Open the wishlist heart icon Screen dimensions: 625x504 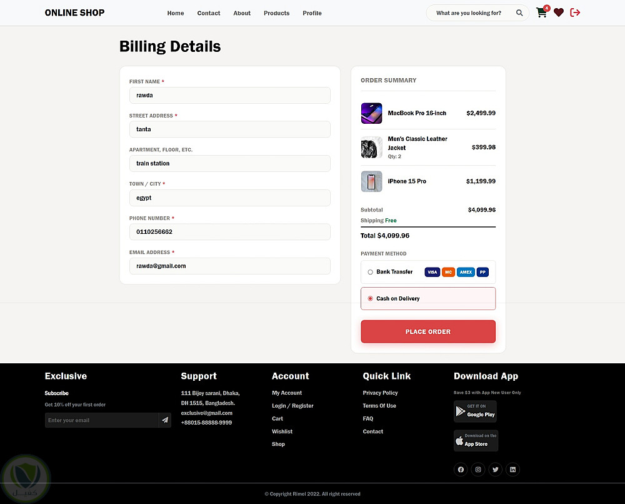559,13
